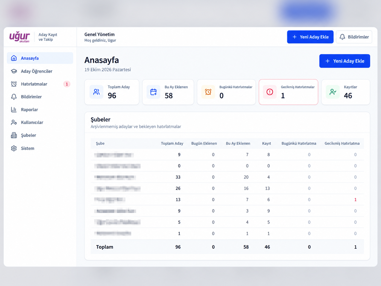This screenshot has width=381, height=286.
Task: Click the building icon for Şubeler
Action: point(14,135)
